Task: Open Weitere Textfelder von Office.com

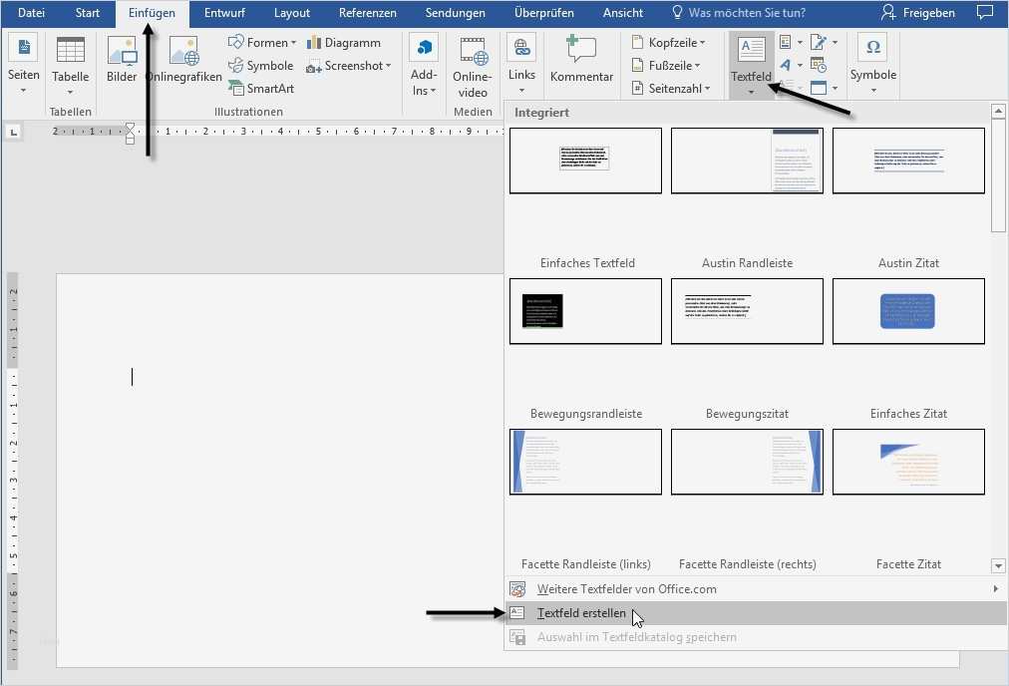Action: (x=626, y=589)
